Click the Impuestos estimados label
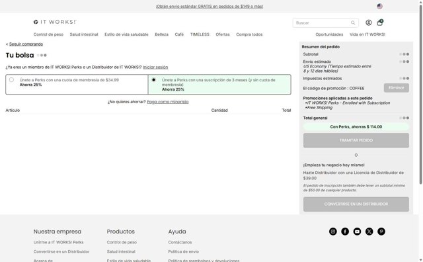The height and width of the screenshot is (262, 423). tap(323, 78)
